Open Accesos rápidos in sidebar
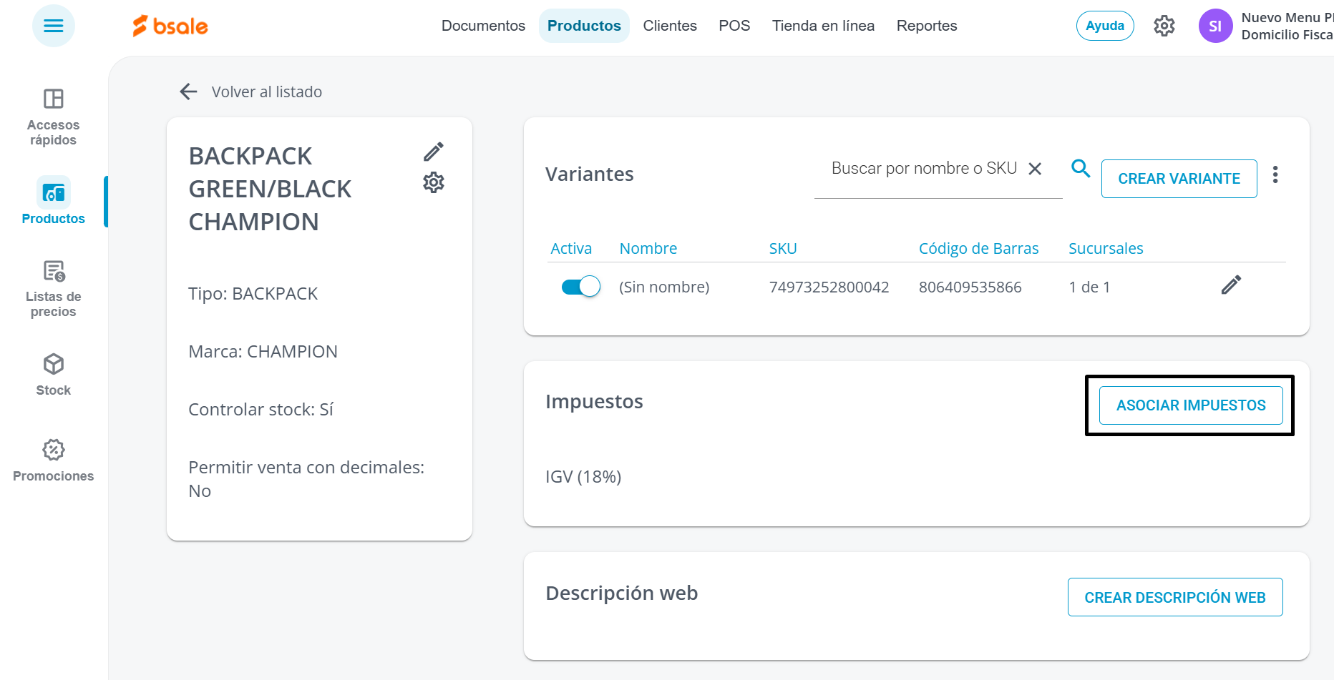Screen dimensions: 1334x680 pyautogui.click(x=54, y=117)
